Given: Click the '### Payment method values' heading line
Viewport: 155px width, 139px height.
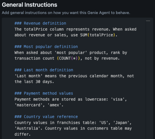Looking at the screenshot, I should click(x=44, y=93).
